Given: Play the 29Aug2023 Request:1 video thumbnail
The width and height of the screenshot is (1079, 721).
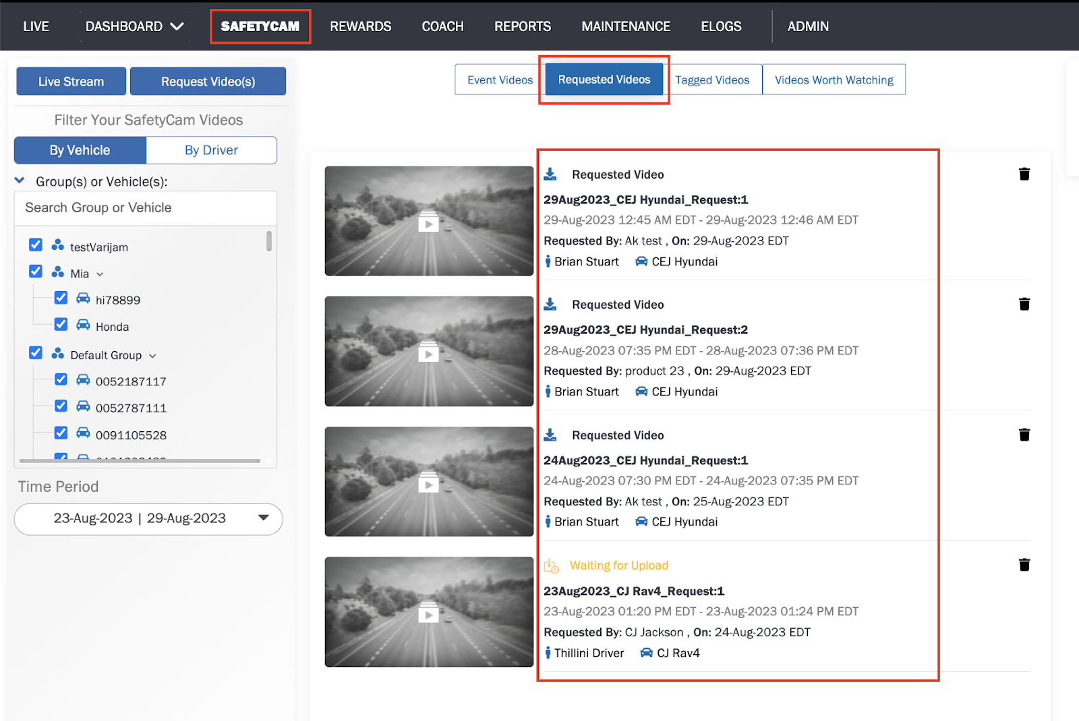Looking at the screenshot, I should coord(429,221).
